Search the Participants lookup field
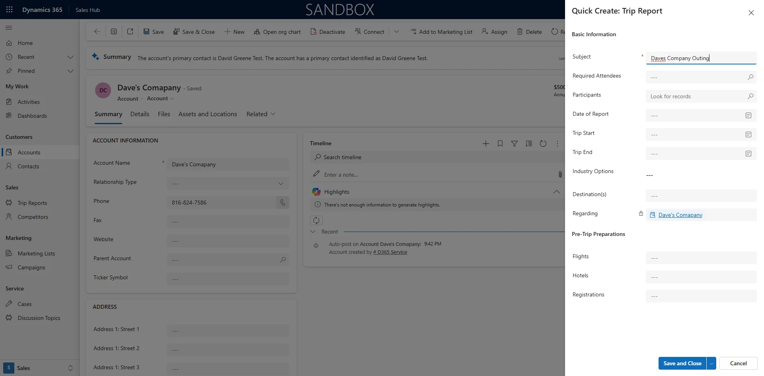Viewport: 764px width, 376px height. (750, 96)
